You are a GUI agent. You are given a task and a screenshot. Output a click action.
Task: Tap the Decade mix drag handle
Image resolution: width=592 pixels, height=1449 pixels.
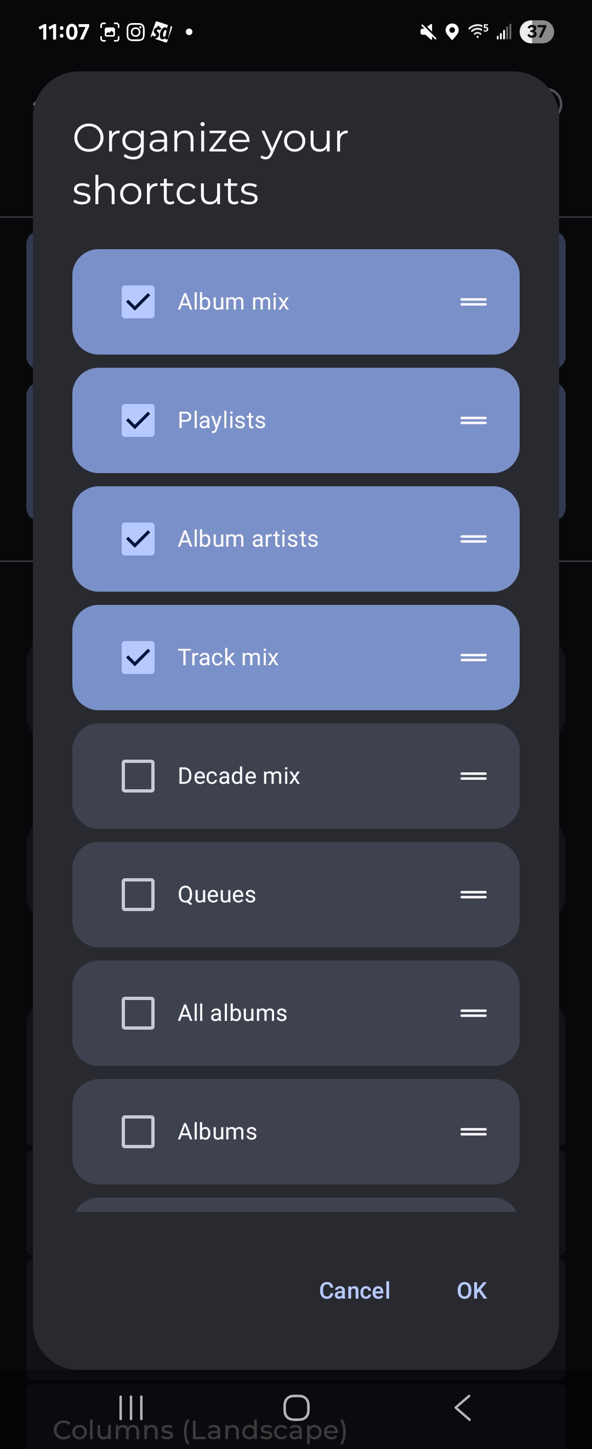click(x=473, y=776)
